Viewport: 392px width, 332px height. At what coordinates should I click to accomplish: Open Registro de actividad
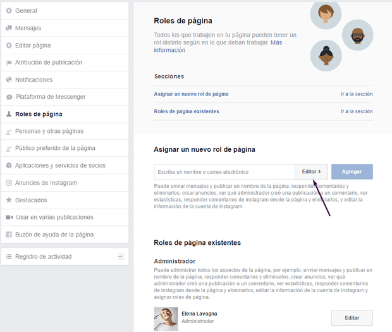[64, 257]
